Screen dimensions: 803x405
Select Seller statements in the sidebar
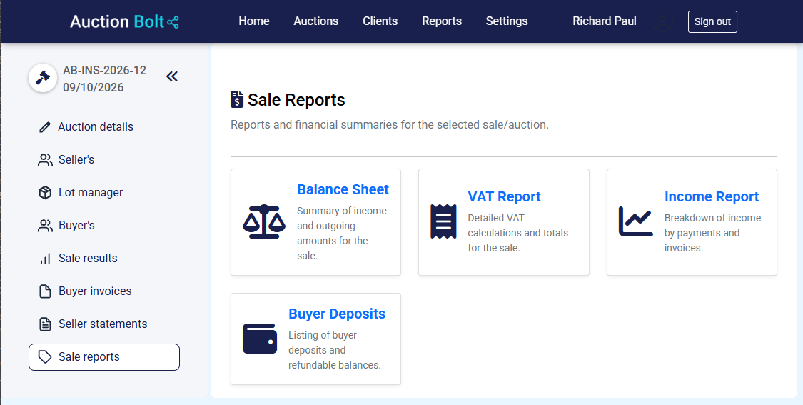(104, 324)
